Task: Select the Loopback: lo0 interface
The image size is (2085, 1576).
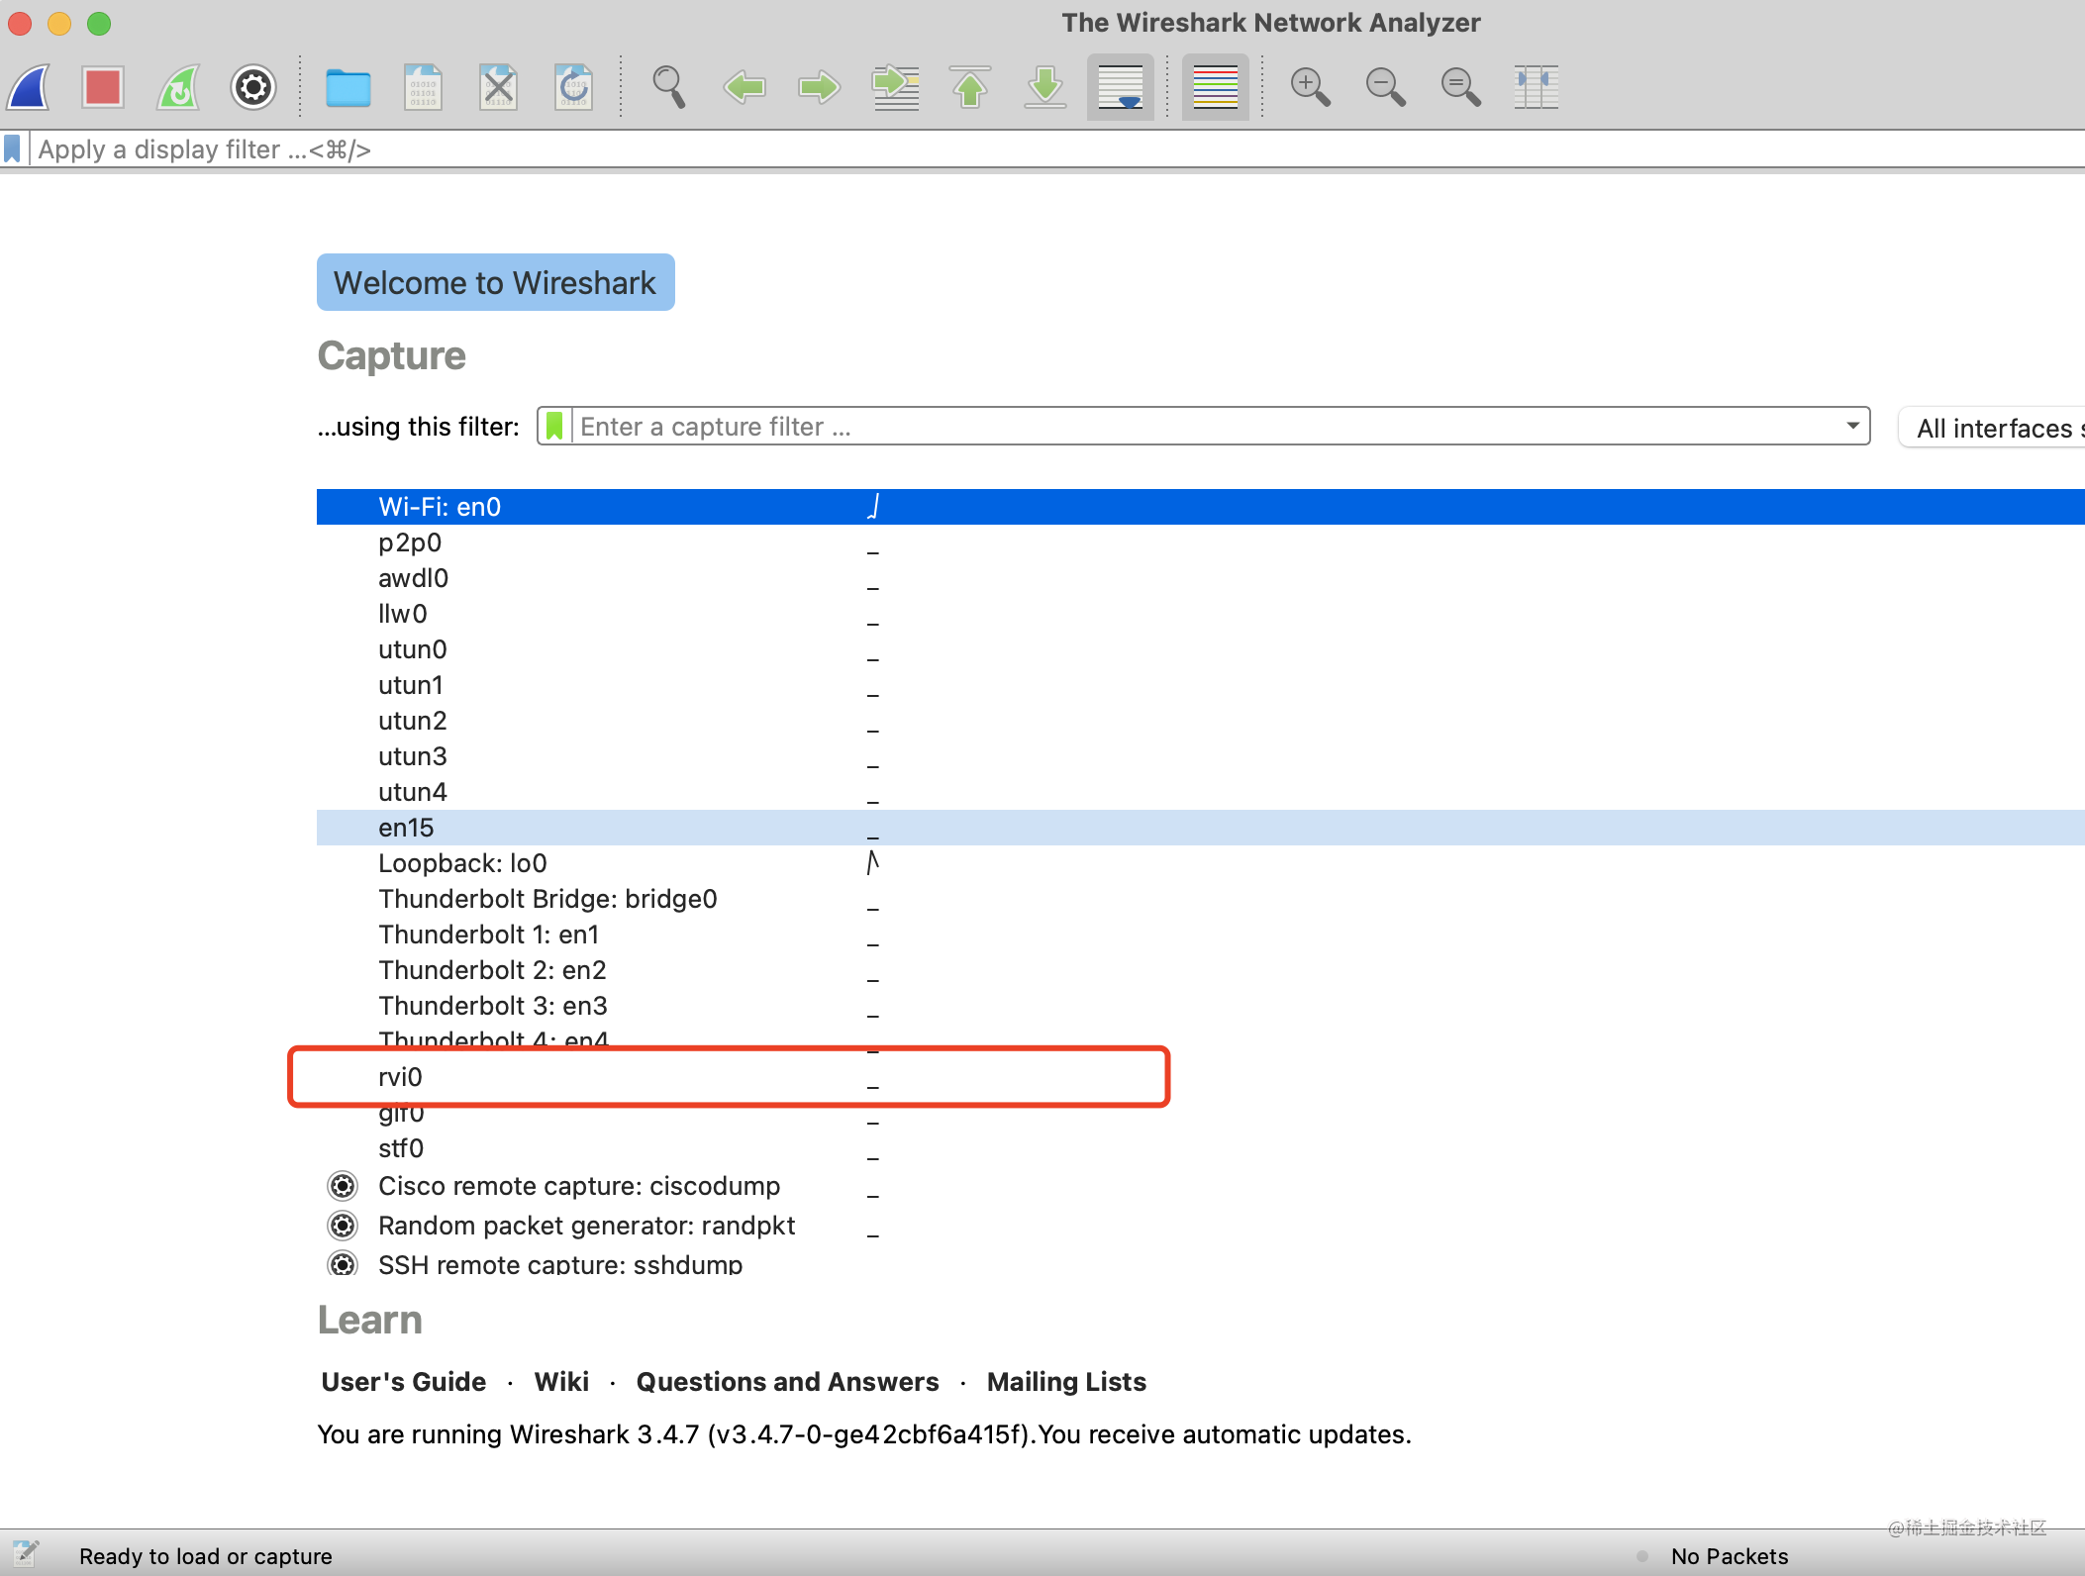Action: [1201, 863]
